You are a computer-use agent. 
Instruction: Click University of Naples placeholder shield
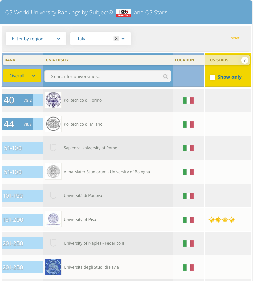click(x=53, y=243)
